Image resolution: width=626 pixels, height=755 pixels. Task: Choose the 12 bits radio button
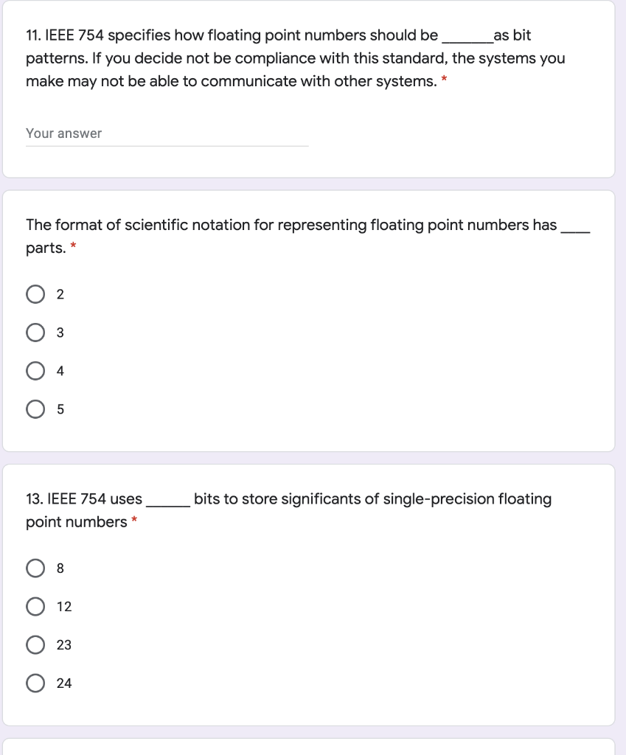pyautogui.click(x=35, y=607)
